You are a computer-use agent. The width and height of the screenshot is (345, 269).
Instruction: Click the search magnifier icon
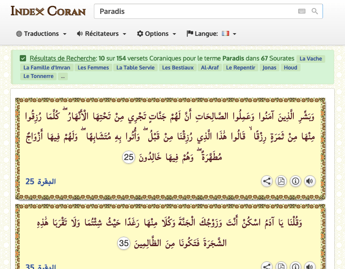point(315,11)
